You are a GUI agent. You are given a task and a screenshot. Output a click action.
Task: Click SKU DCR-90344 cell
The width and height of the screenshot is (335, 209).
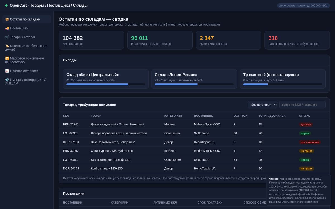[x=71, y=169]
